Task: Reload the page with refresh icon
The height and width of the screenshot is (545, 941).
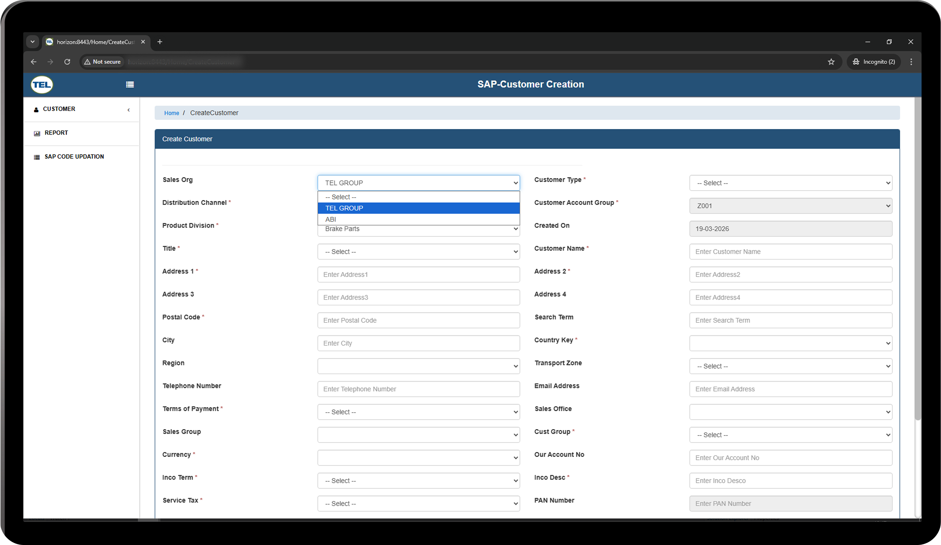Action: coord(67,62)
